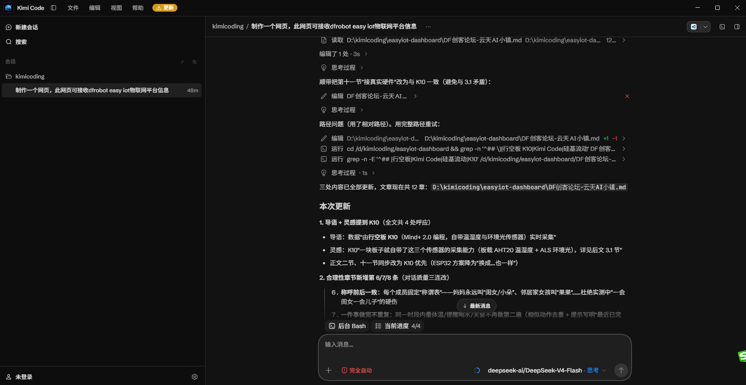Screen dimensions: 746x385
Task: Open the 后台 Bash panel chip
Action: pos(347,326)
